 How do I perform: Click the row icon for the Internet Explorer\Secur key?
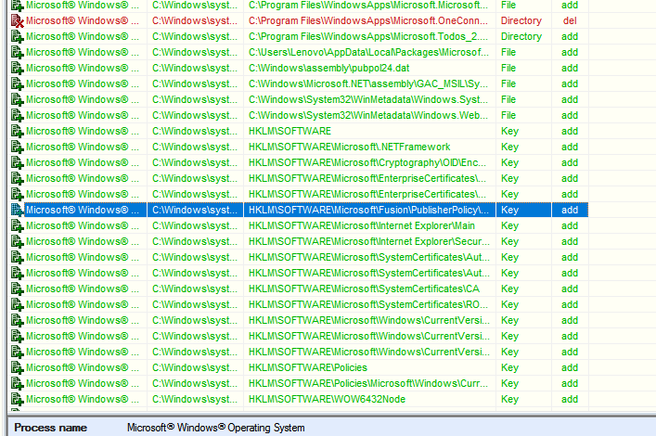[x=17, y=242]
